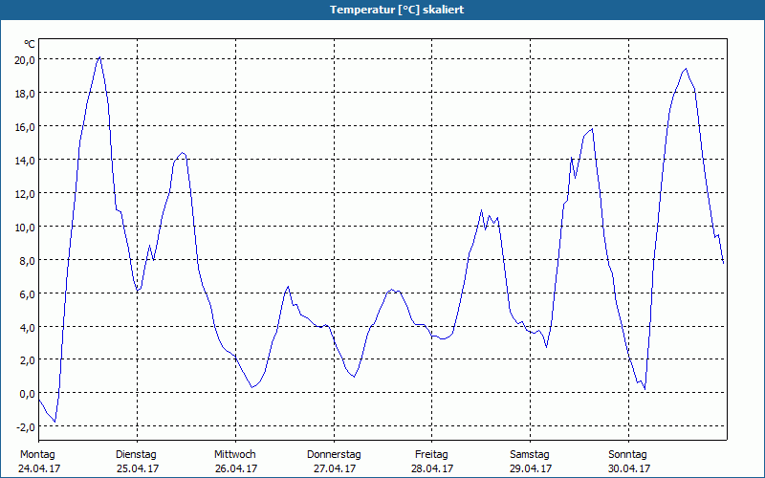The height and width of the screenshot is (478, 765).
Task: Click Monday's lowest point below -1 °C
Action: pos(55,422)
